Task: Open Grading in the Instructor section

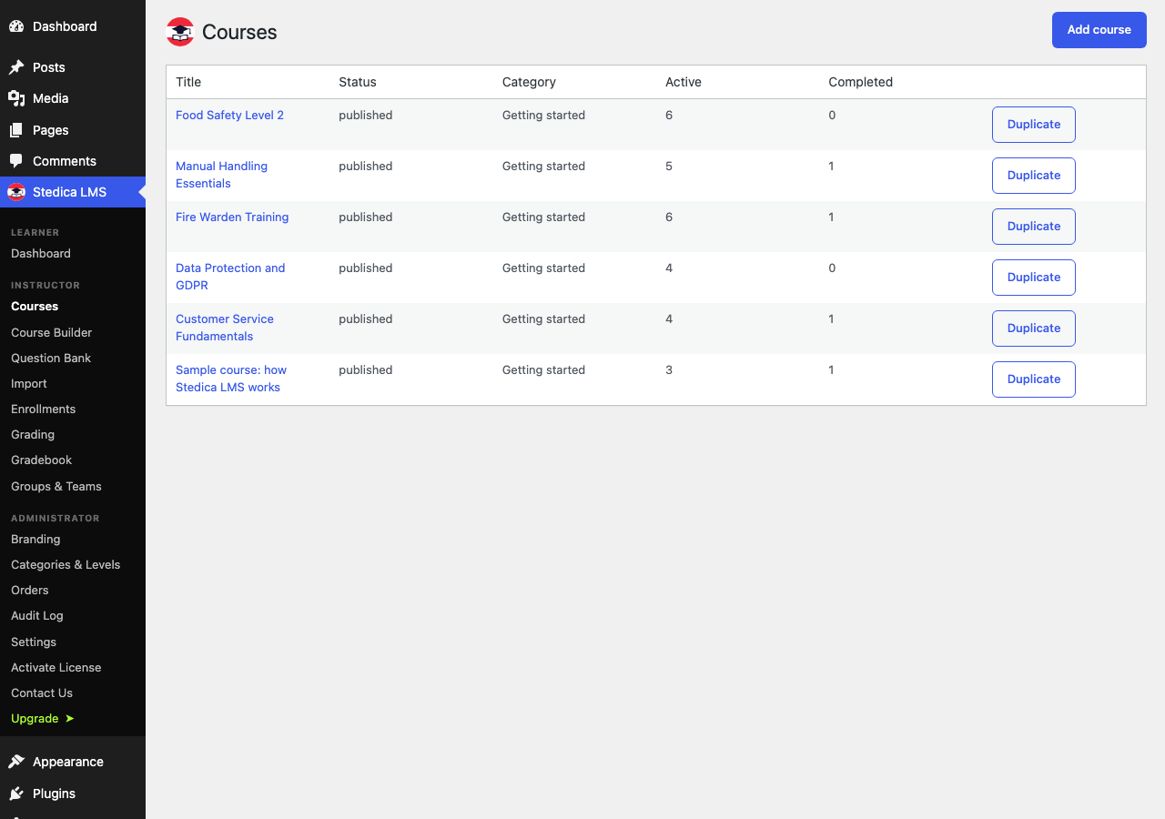Action: (33, 434)
